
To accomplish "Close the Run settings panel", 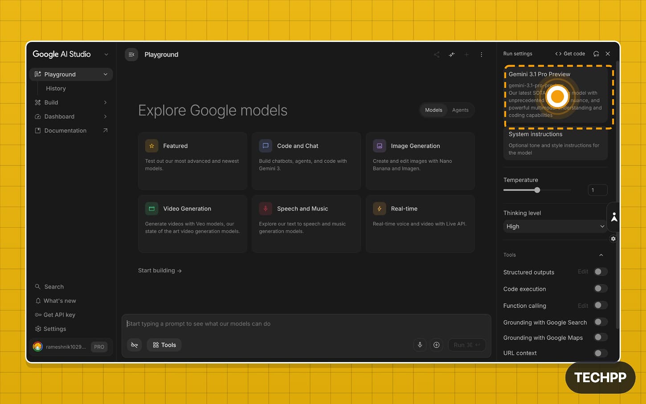I will tap(608, 54).
